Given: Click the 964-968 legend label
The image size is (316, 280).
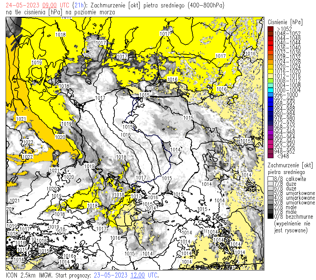Looking at the screenshot, I should point(284,133).
